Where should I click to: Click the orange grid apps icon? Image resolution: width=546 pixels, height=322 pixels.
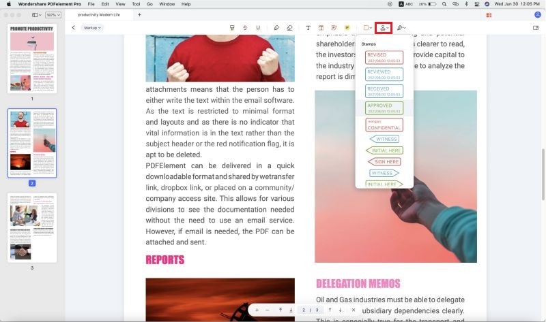click(489, 15)
